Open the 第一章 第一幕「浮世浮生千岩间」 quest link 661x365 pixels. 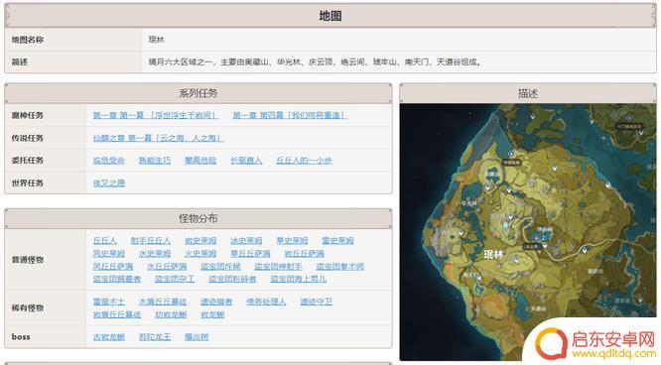156,115
